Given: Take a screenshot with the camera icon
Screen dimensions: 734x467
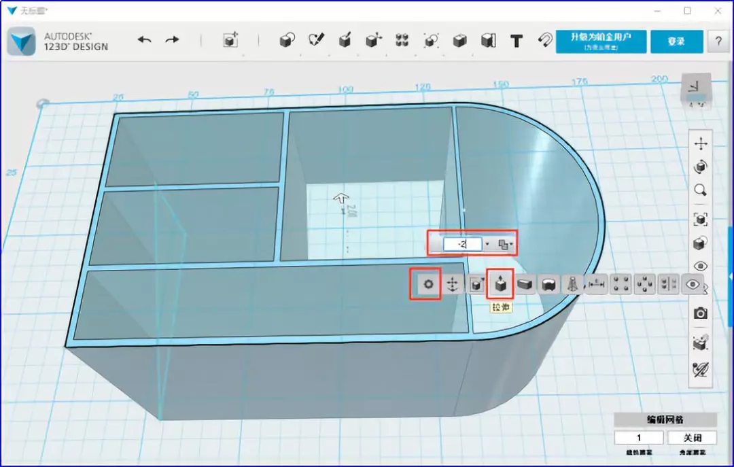Looking at the screenshot, I should tap(700, 313).
